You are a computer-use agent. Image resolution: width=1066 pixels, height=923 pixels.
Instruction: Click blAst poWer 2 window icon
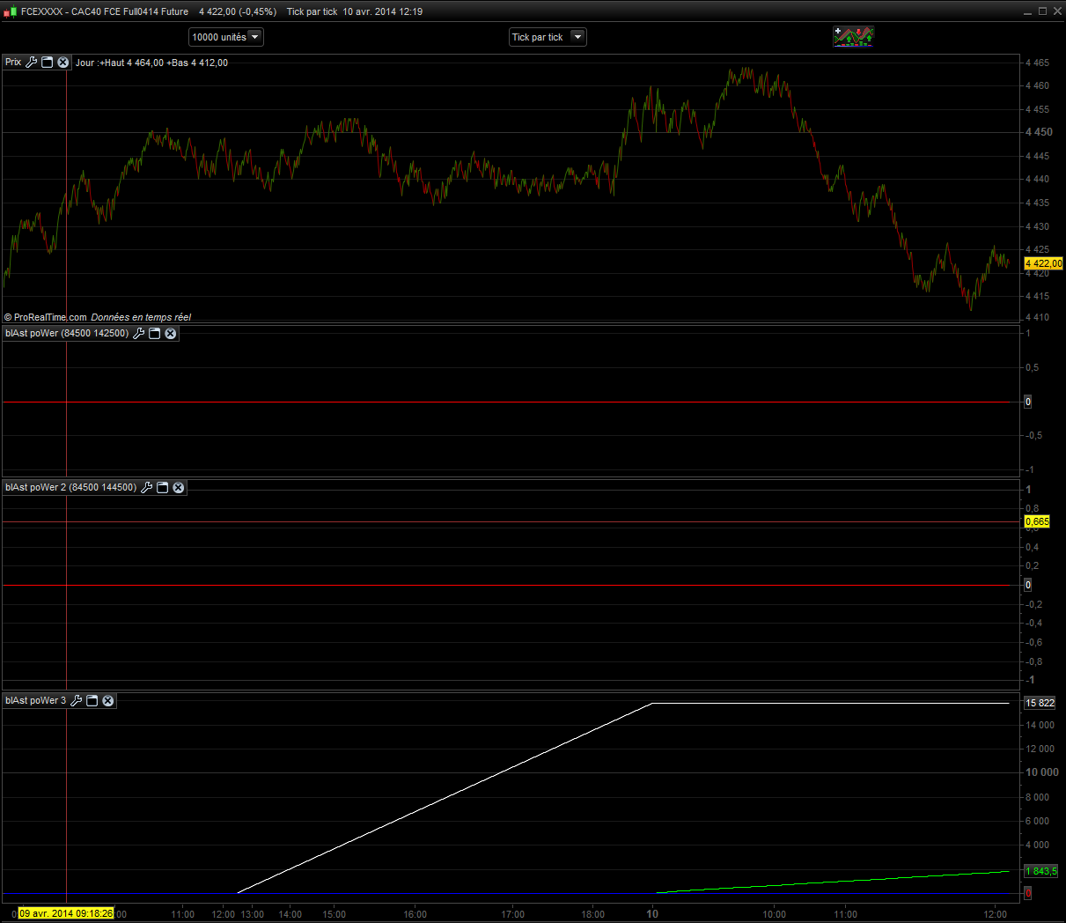pos(163,488)
